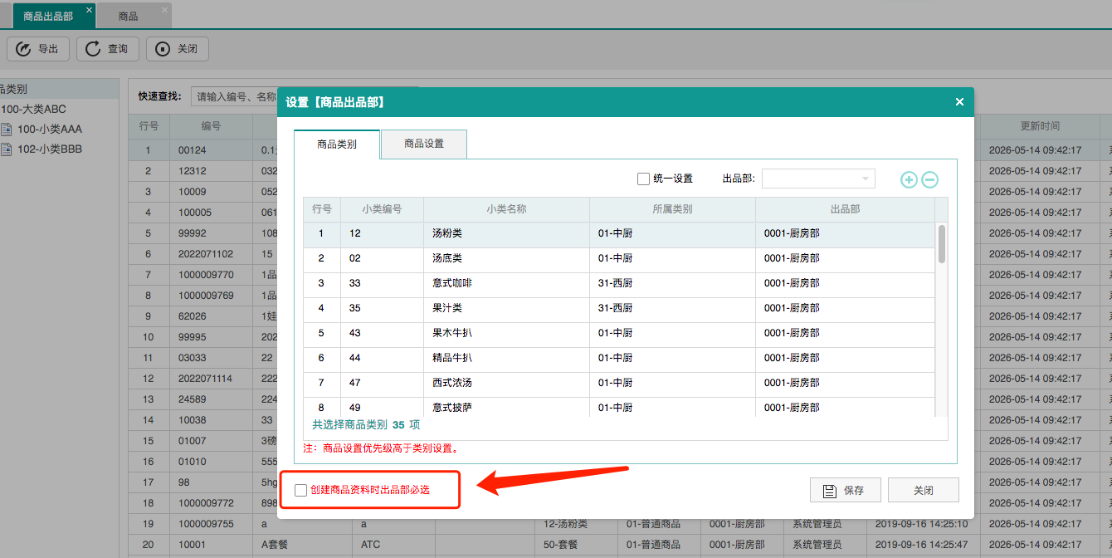Click the export icon on 导出 button
The height and width of the screenshot is (558, 1112).
pyautogui.click(x=23, y=49)
